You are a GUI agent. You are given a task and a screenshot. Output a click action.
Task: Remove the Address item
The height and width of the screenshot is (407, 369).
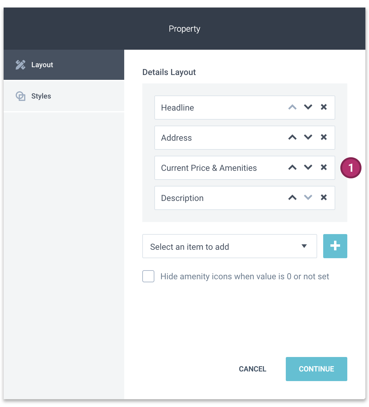click(324, 137)
